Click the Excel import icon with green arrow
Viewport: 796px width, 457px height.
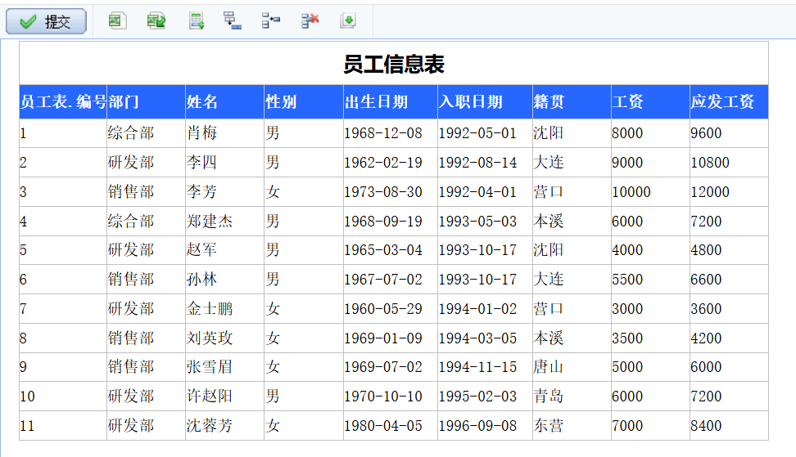point(156,21)
